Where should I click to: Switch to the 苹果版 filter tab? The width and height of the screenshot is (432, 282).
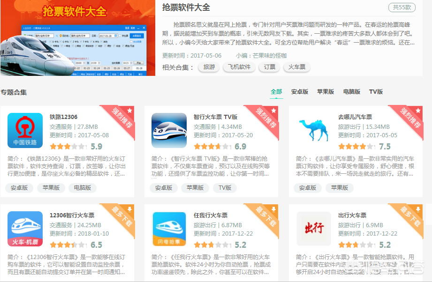(x=326, y=92)
